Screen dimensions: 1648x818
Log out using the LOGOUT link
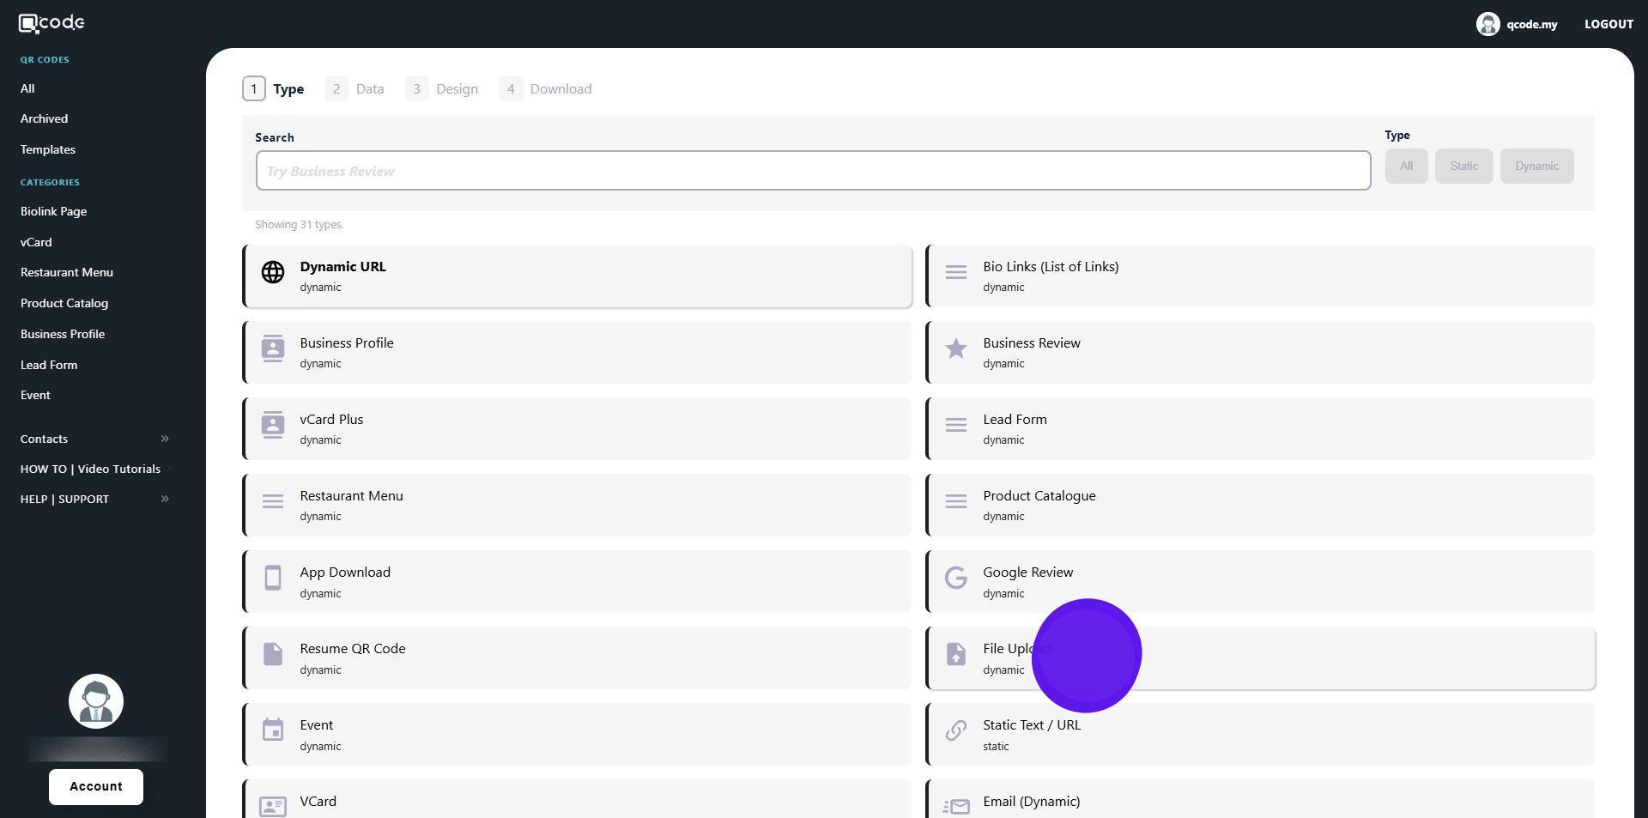[1608, 24]
